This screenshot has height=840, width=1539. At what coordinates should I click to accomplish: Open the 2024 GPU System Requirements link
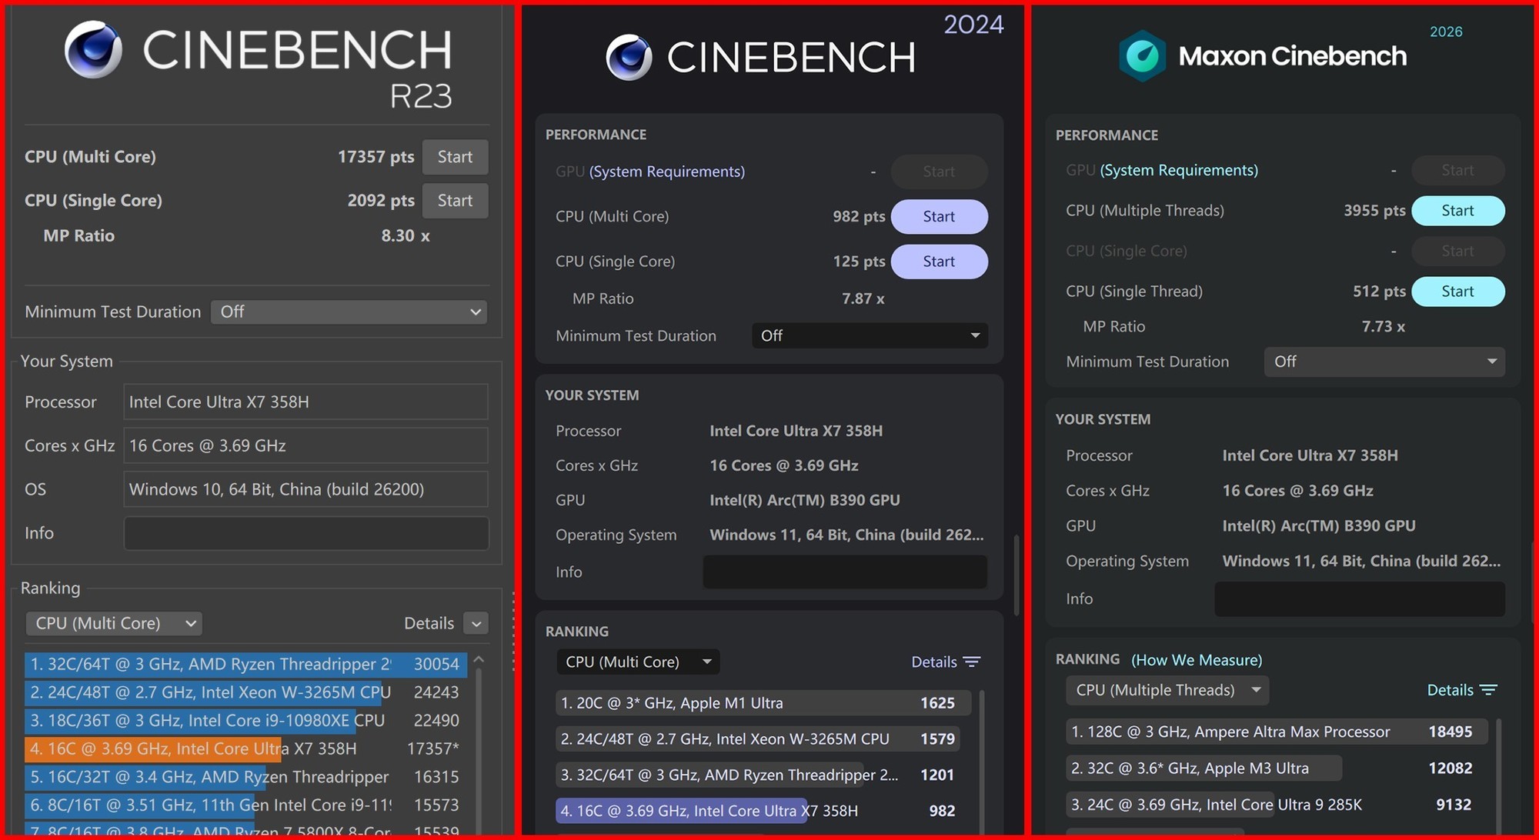(666, 172)
